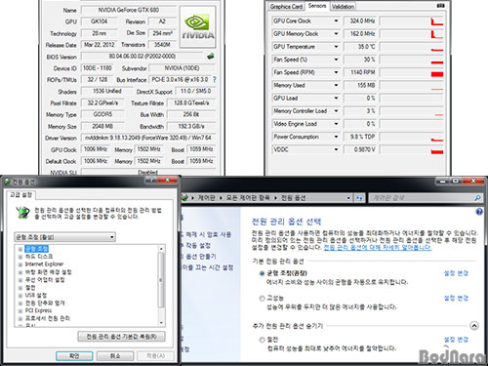Viewport: 488px width, 366px height.
Task: Open the power plan 균형 조정 combo box
Action: click(x=65, y=237)
